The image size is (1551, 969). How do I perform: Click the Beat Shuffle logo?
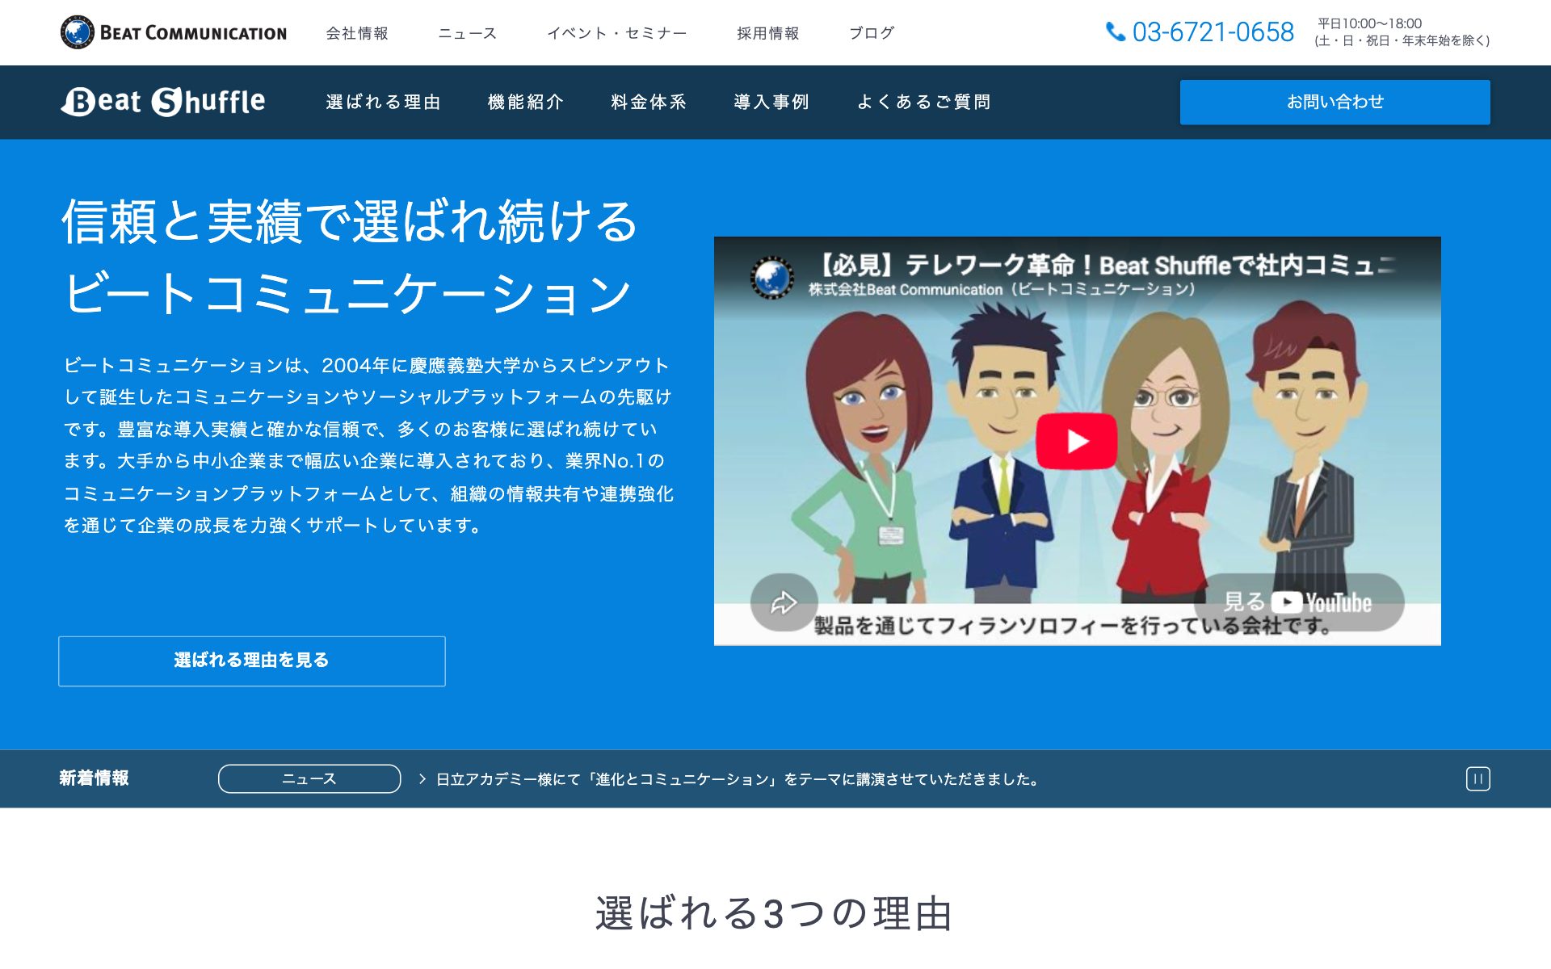[x=163, y=102]
